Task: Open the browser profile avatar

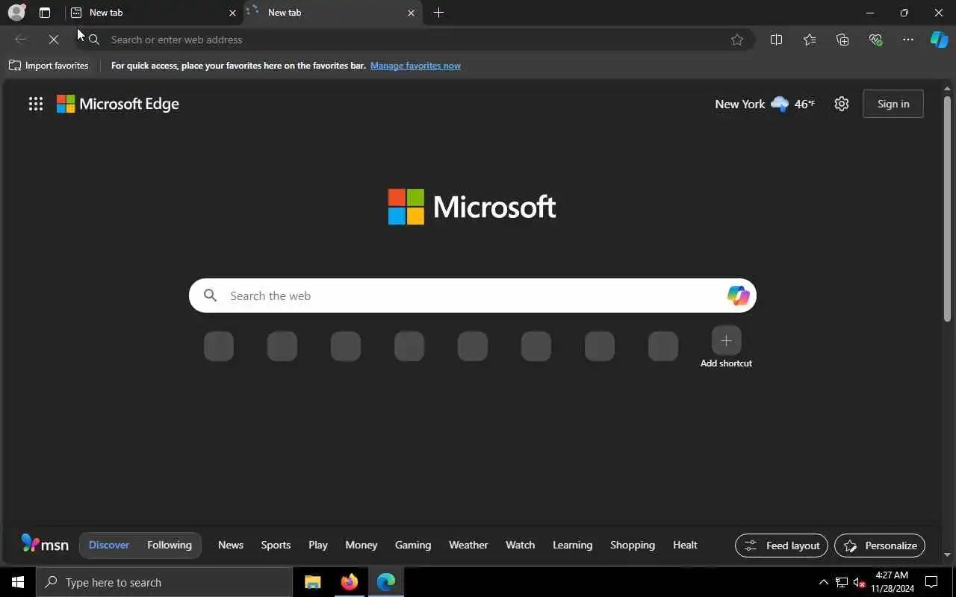Action: 16,13
